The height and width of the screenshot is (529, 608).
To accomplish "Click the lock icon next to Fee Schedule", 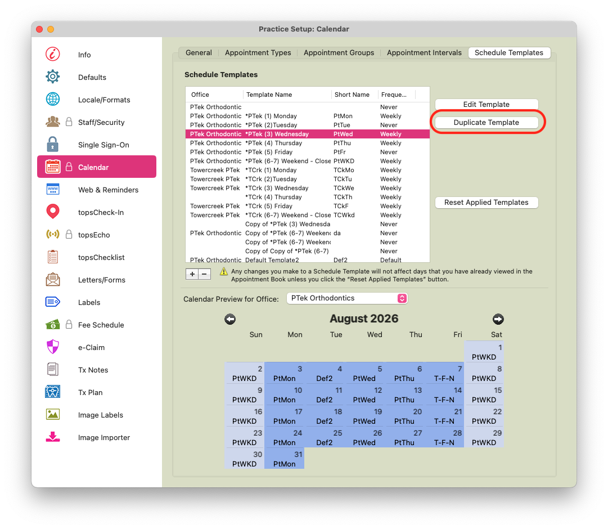I will coord(69,325).
